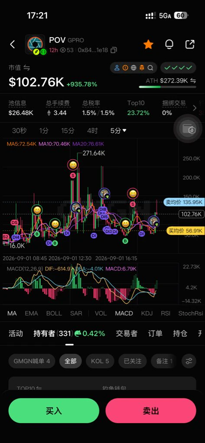Copy the contract address 0x84...1e18
The height and width of the screenshot is (443, 205).
(x=114, y=50)
